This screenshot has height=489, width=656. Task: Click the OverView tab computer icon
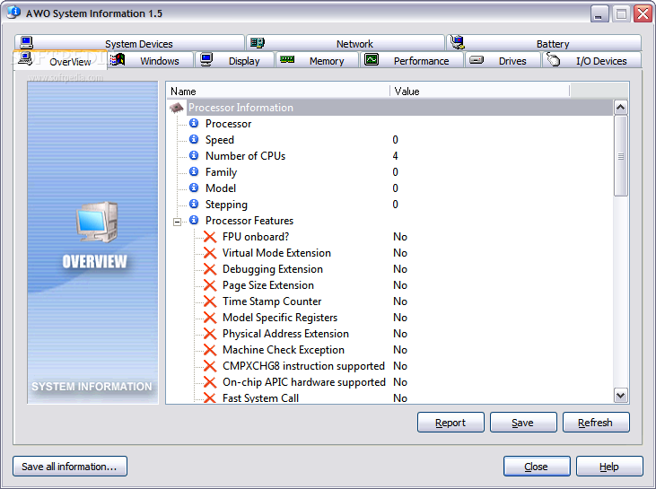pos(25,59)
